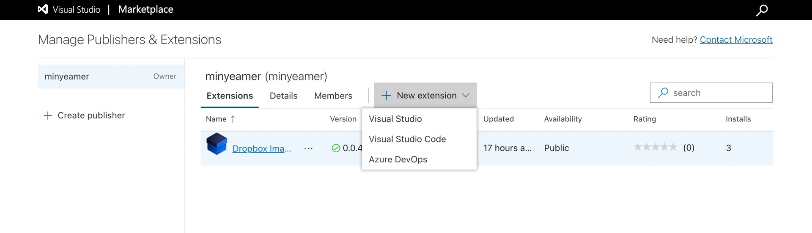Click the '17 hours a...' updated cell
The height and width of the screenshot is (233, 812).
click(x=507, y=148)
